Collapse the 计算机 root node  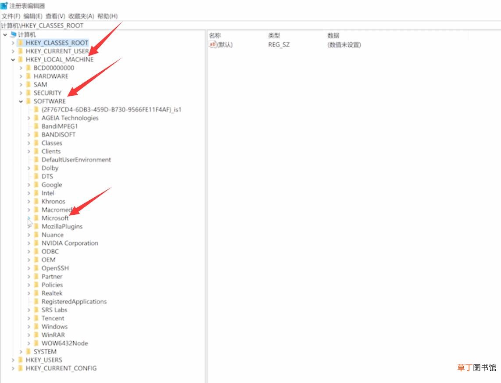pos(5,35)
